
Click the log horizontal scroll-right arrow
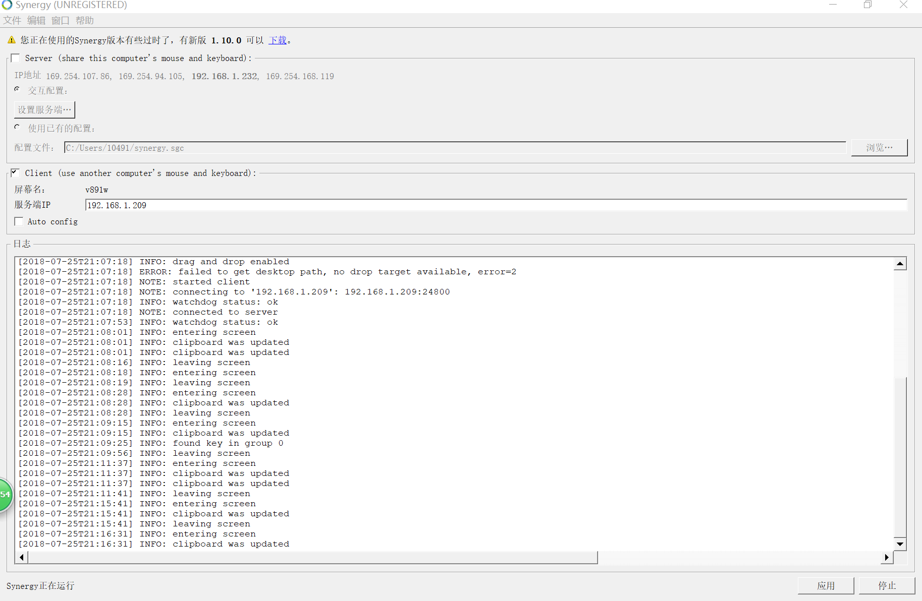click(887, 557)
